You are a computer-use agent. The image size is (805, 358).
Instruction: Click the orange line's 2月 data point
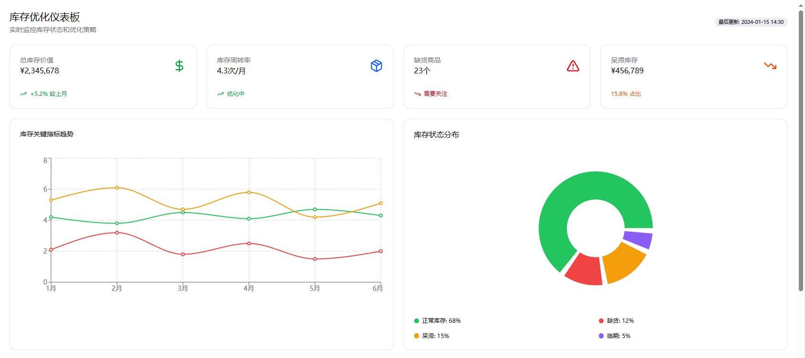tap(117, 188)
